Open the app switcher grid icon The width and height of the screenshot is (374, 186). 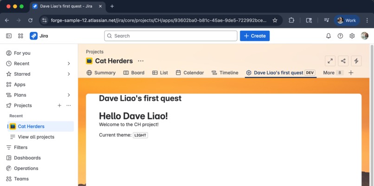coord(20,36)
